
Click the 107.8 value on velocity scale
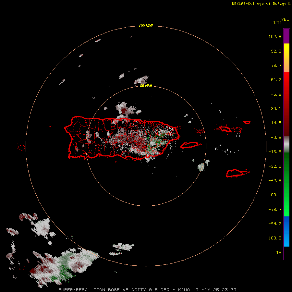click(x=275, y=36)
